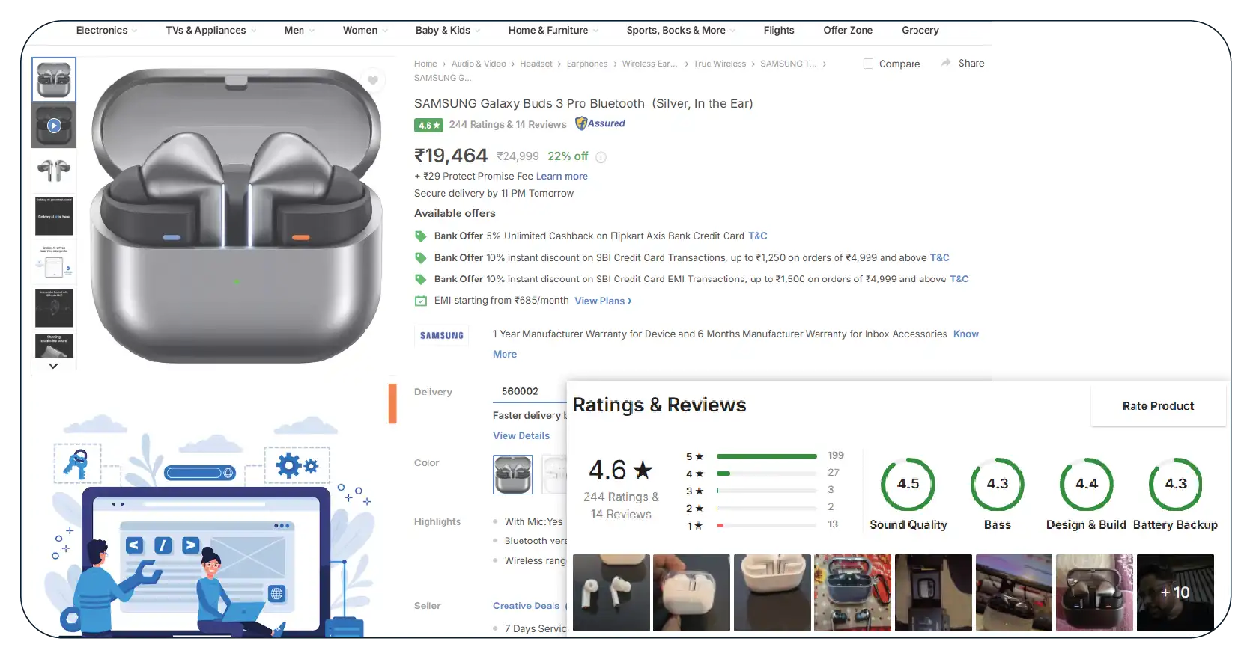
Task: Expand Sports, Books & More menu
Action: coord(682,31)
